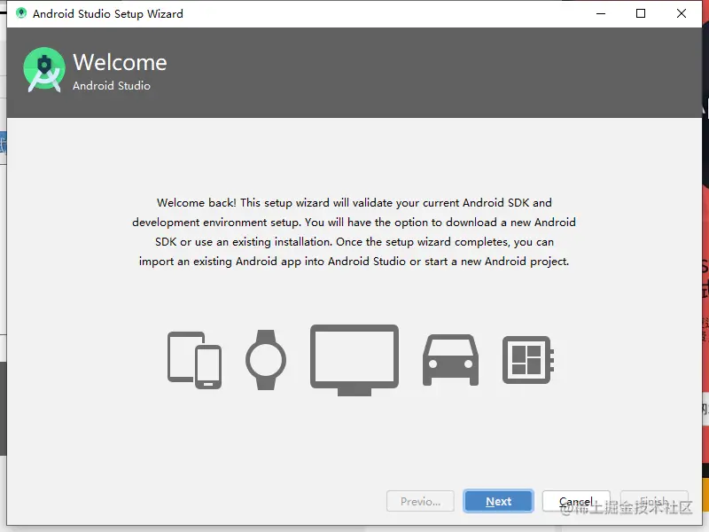Click the small Android Studio title bar icon
709x532 pixels.
coord(20,13)
